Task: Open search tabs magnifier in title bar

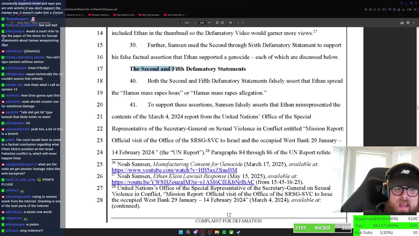Action: tap(402, 3)
